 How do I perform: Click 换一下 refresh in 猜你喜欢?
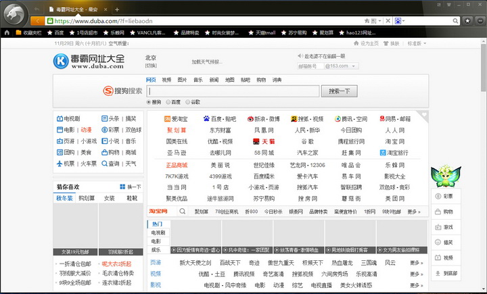(x=131, y=187)
